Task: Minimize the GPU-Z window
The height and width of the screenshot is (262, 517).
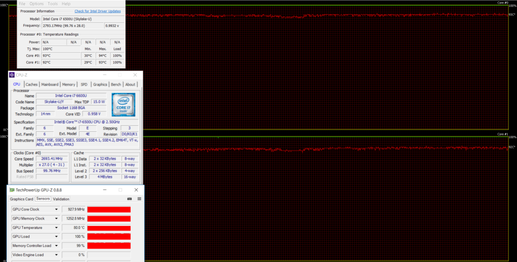Action: pyautogui.click(x=105, y=190)
